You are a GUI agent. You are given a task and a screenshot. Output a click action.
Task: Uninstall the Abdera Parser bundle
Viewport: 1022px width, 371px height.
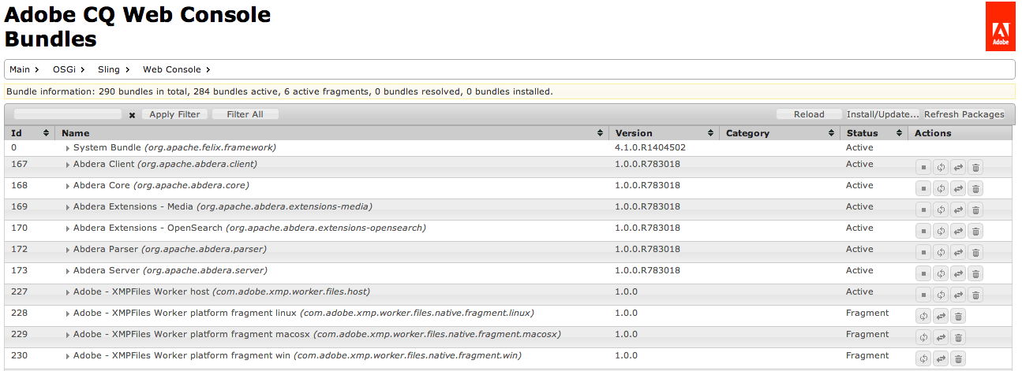975,252
